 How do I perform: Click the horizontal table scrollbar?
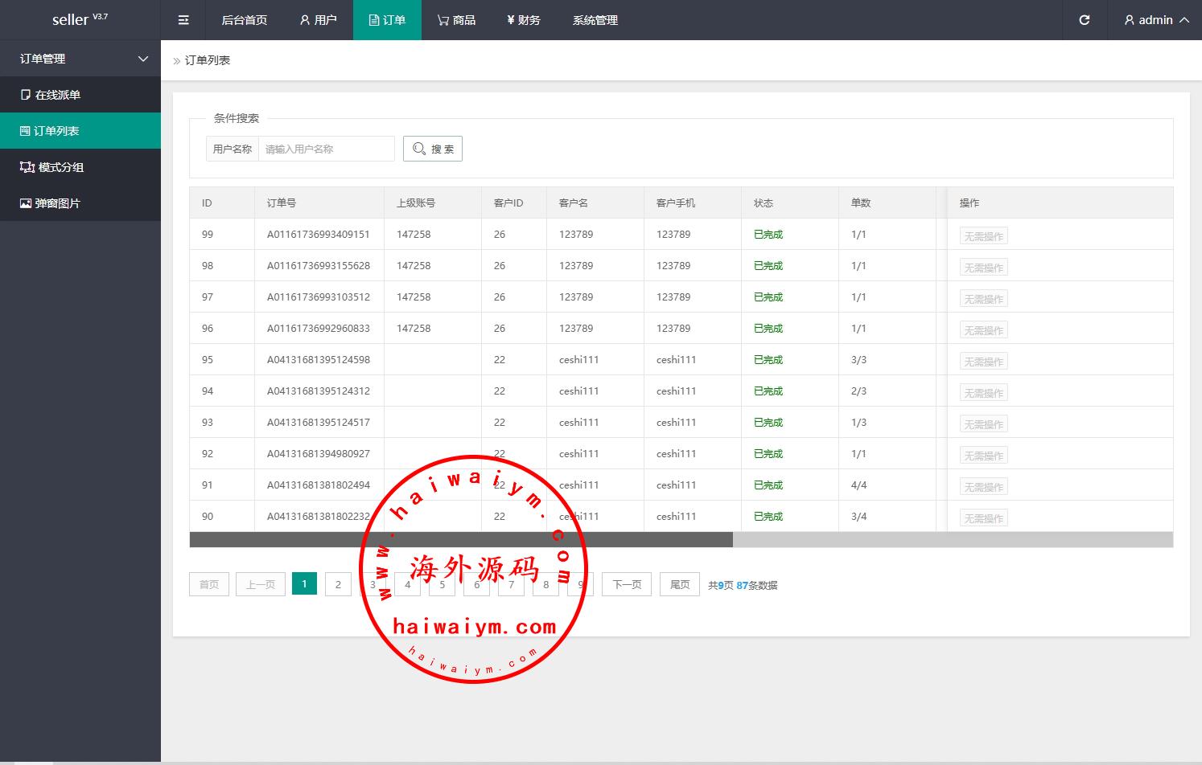pyautogui.click(x=461, y=540)
